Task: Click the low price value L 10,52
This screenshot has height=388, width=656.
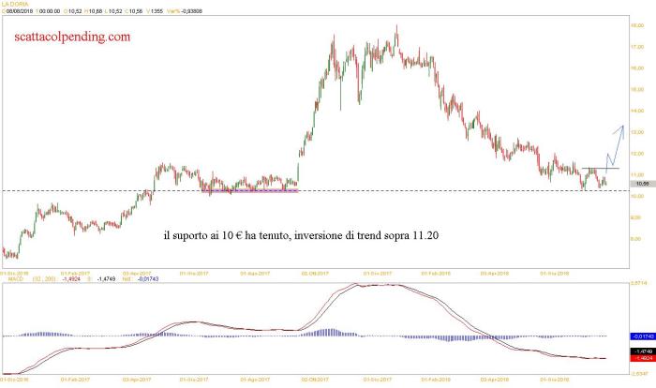Action: pyautogui.click(x=113, y=11)
